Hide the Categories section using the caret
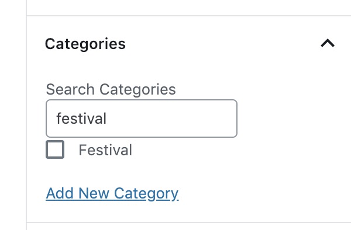 coord(328,43)
